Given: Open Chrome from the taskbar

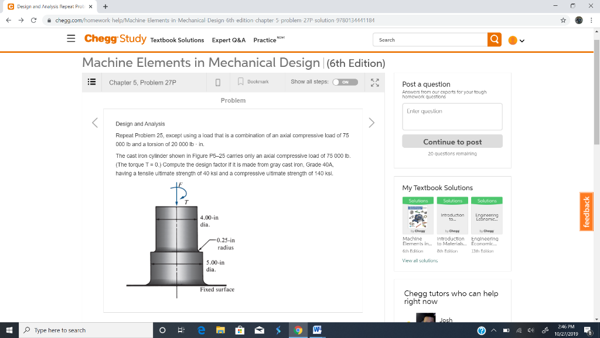Looking at the screenshot, I should 298,330.
